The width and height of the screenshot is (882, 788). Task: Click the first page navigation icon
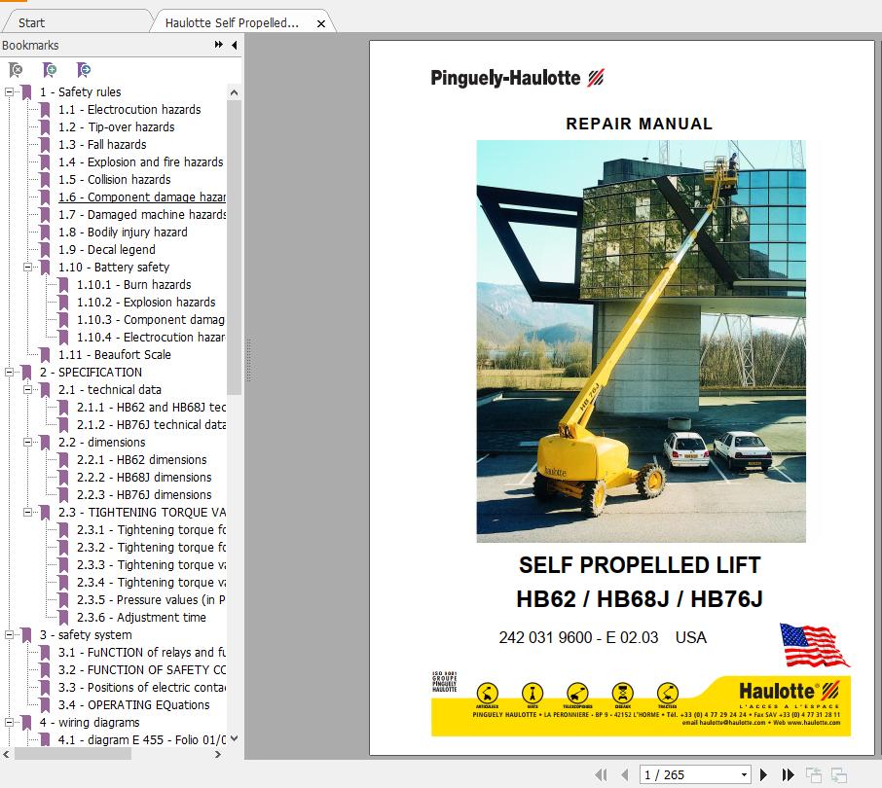tap(602, 773)
